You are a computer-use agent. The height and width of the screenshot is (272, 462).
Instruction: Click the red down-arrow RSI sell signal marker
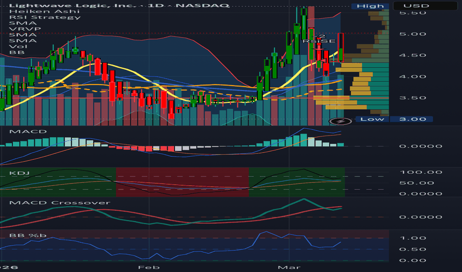319,47
